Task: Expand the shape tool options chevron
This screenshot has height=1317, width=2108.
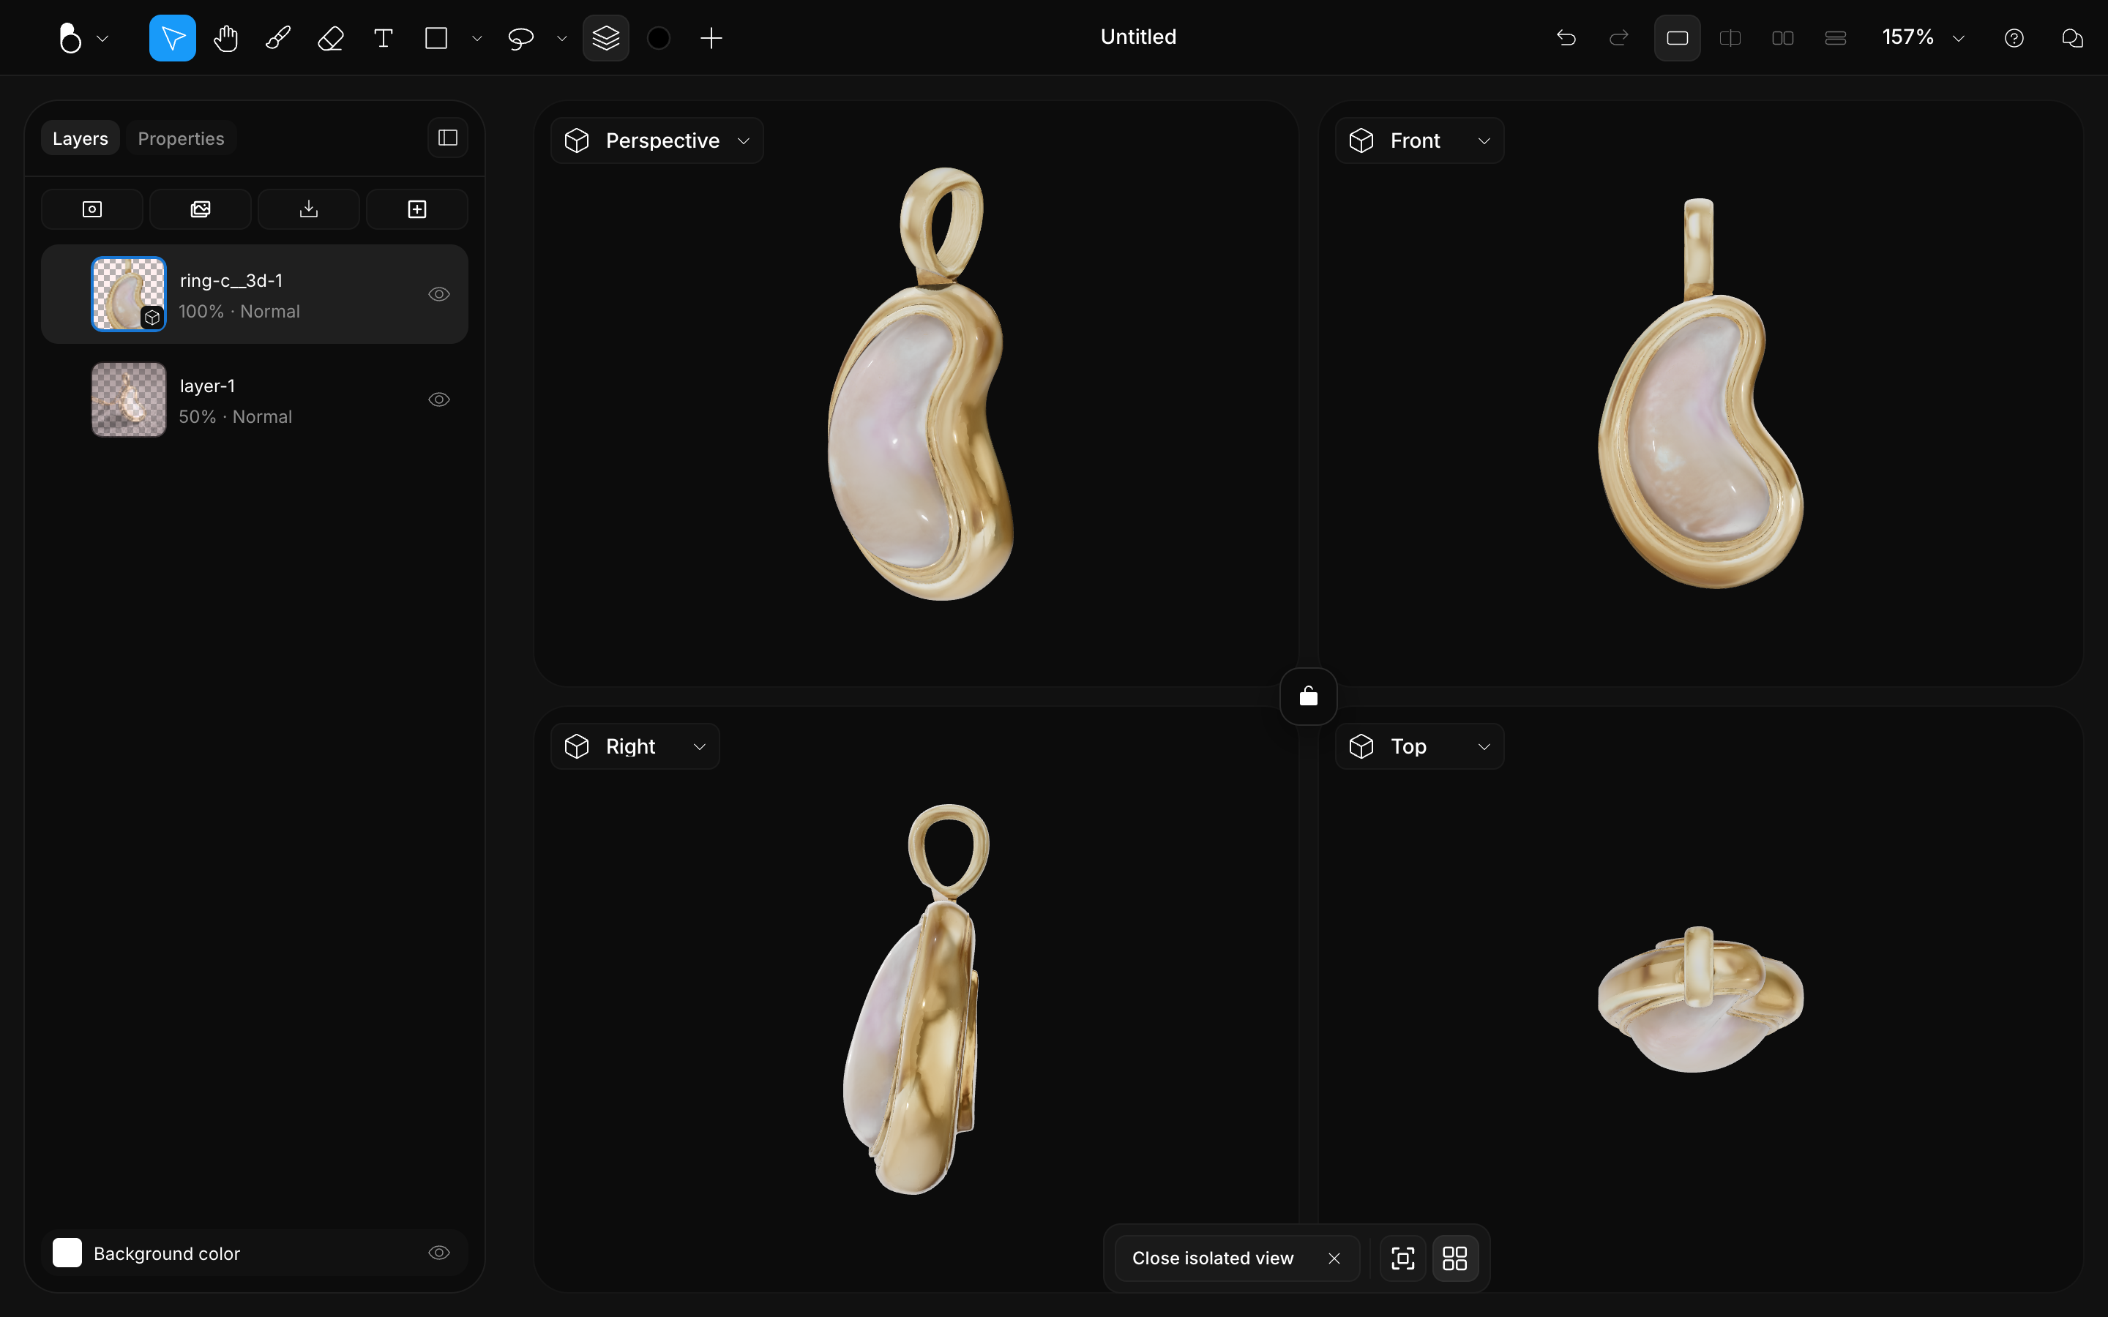Action: coord(476,38)
